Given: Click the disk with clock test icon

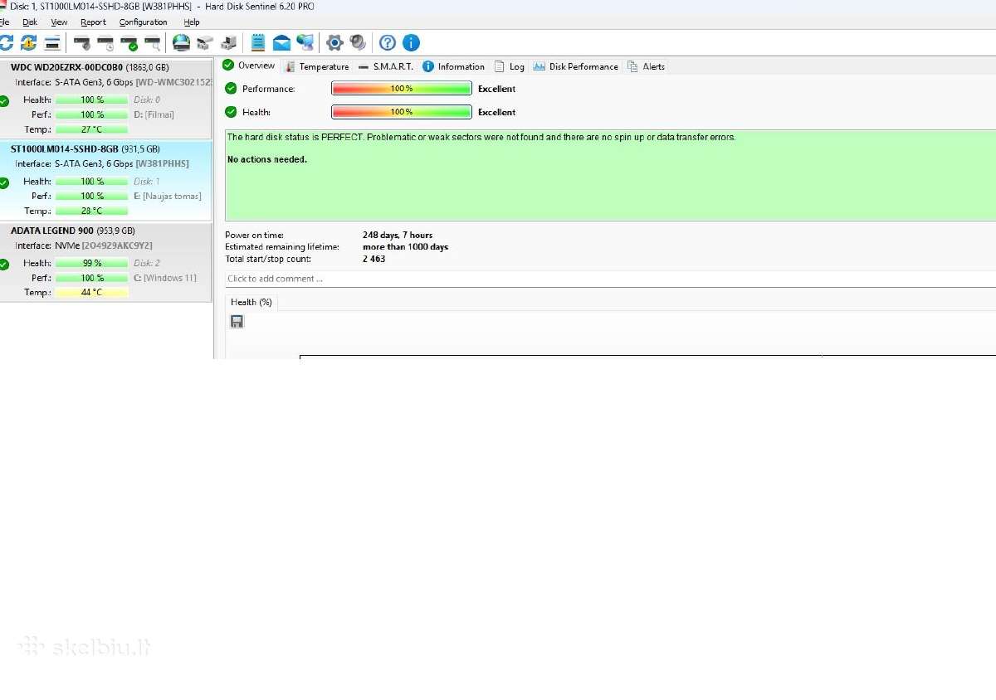Looking at the screenshot, I should (x=105, y=42).
